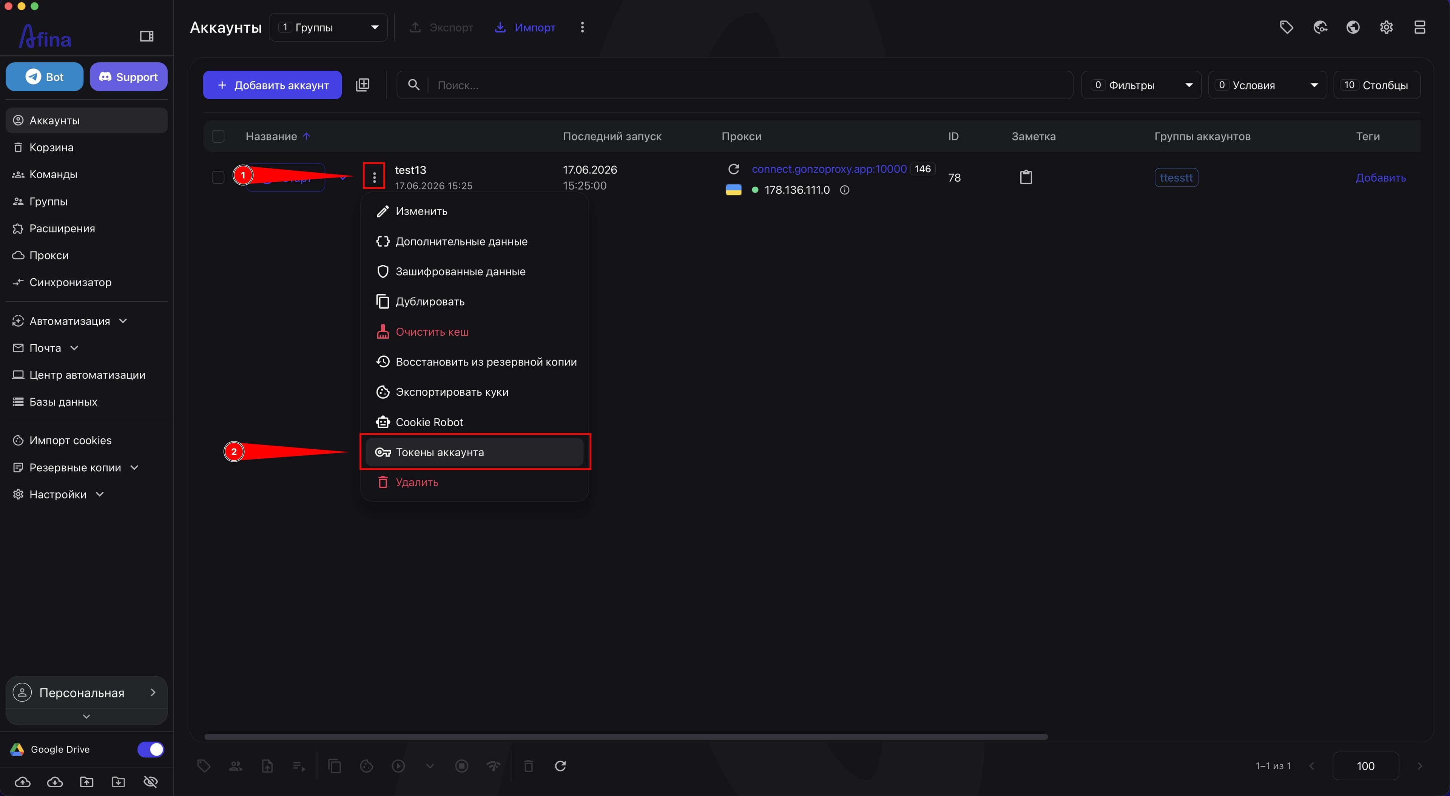1450x796 pixels.
Task: Click the tags icon in top bar
Action: 1286,27
